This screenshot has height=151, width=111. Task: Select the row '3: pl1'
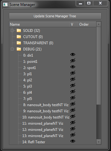(x=53, y=74)
